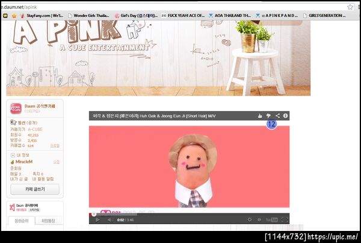Play the video
The image size is (361, 243).
click(97, 220)
